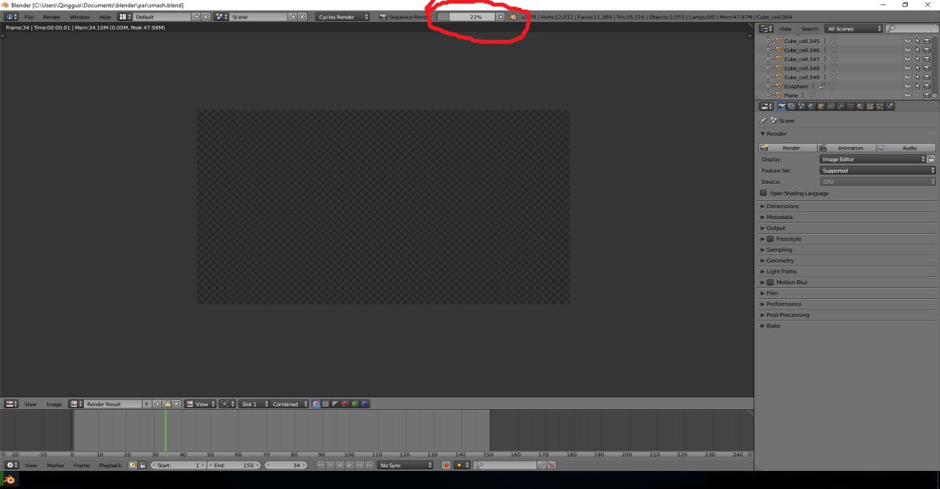The image size is (940, 489).
Task: Open the scene browse icon
Action: coord(221,16)
